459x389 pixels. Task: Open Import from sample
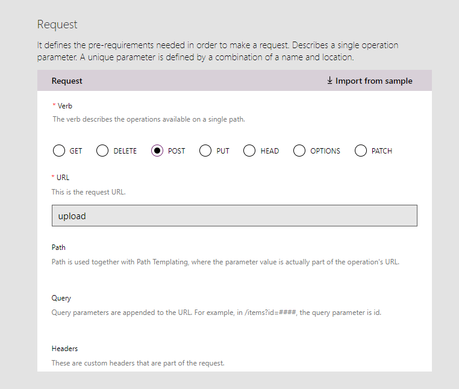click(373, 81)
